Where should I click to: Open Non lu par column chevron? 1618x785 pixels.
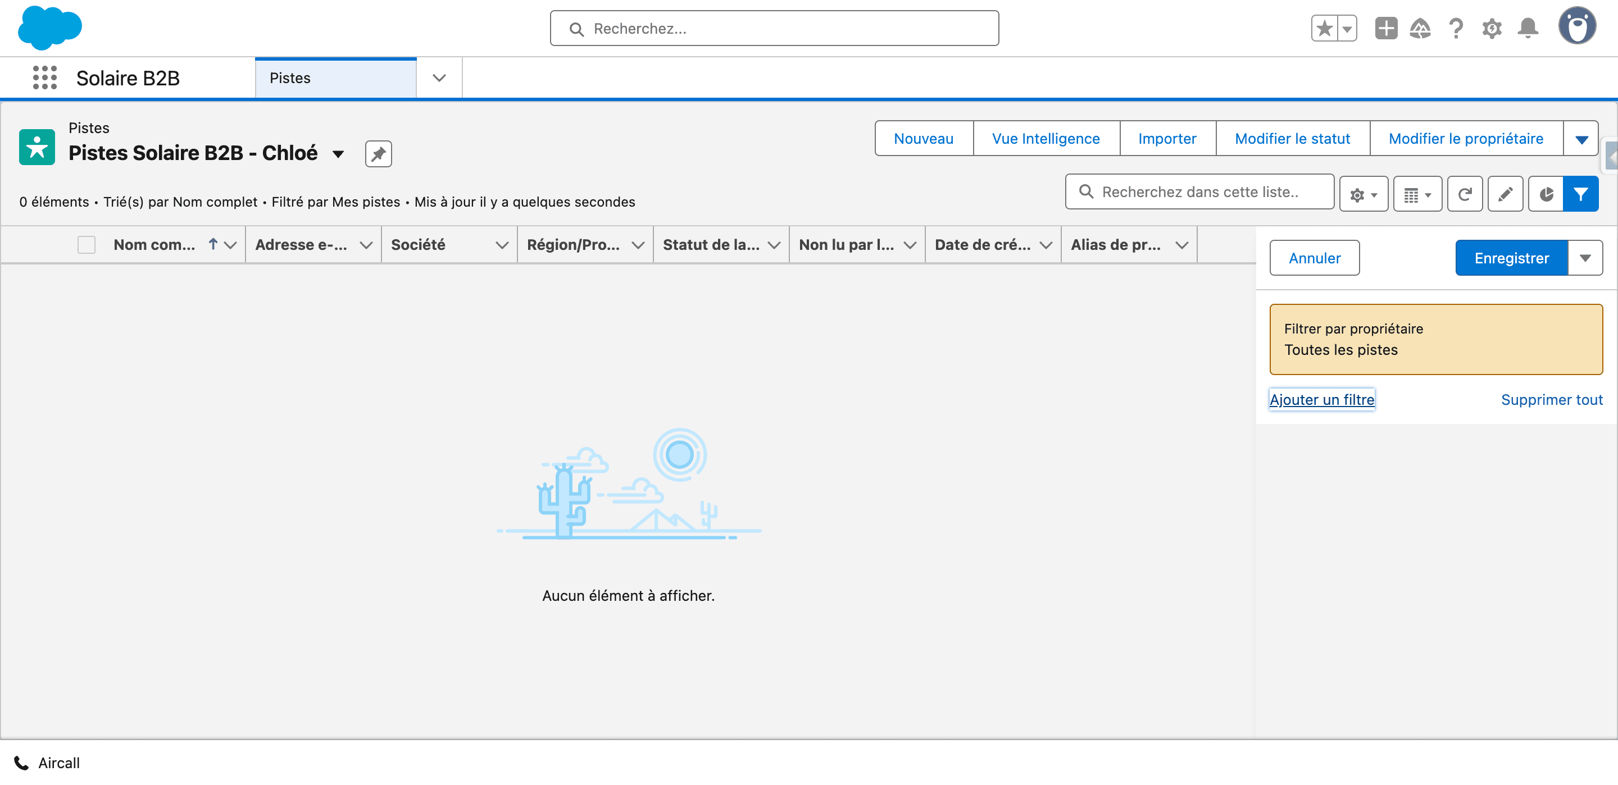point(910,245)
